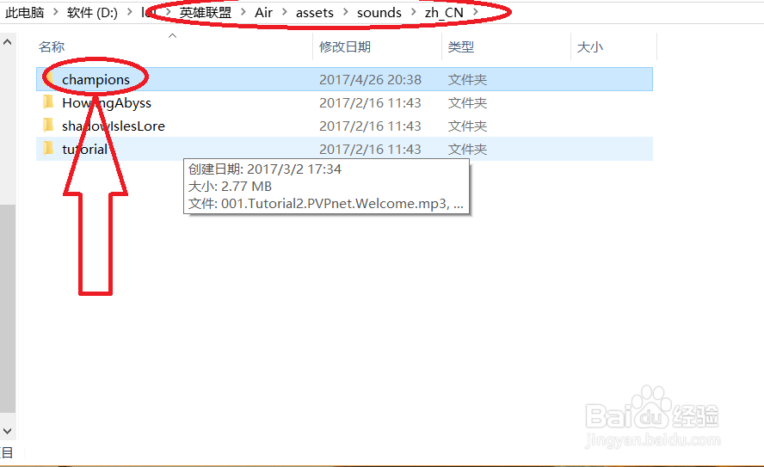
Task: Expand chevron after zh_CN in path
Action: 476,12
